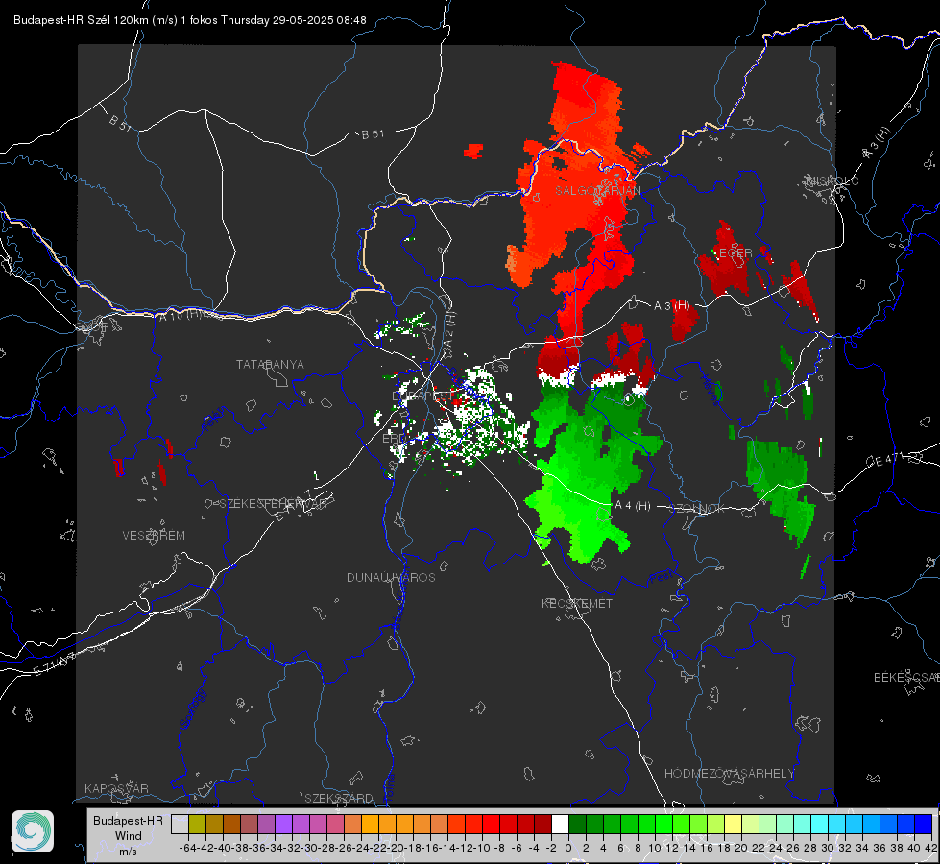Select the white swatch between -2 and 0
The height and width of the screenshot is (864, 940).
[560, 824]
